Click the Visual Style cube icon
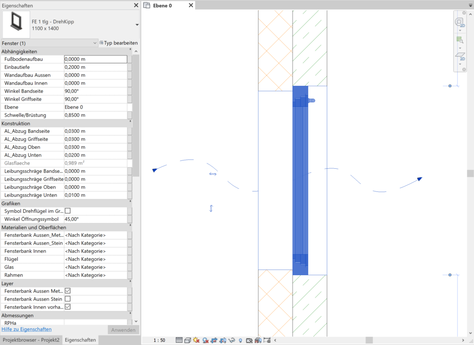Image resolution: width=474 pixels, height=345 pixels. (187, 340)
